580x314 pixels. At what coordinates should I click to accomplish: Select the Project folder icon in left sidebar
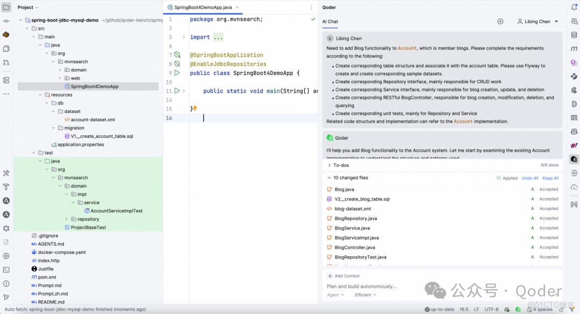[7, 6]
